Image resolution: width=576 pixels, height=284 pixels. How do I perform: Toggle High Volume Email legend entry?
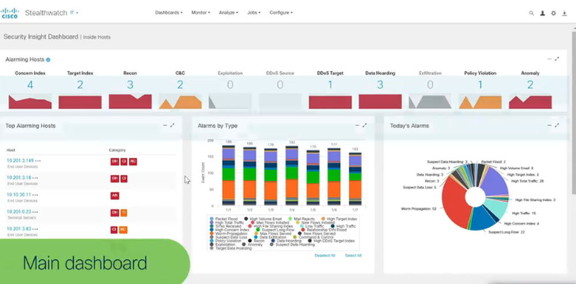[x=263, y=219]
